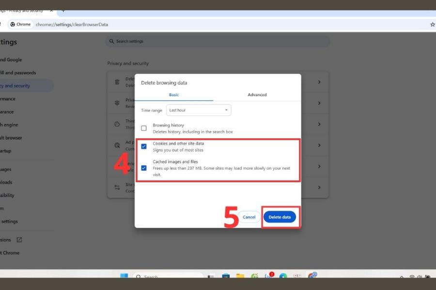Close the Settings browser tab
The width and height of the screenshot is (436, 290).
tap(51, 10)
